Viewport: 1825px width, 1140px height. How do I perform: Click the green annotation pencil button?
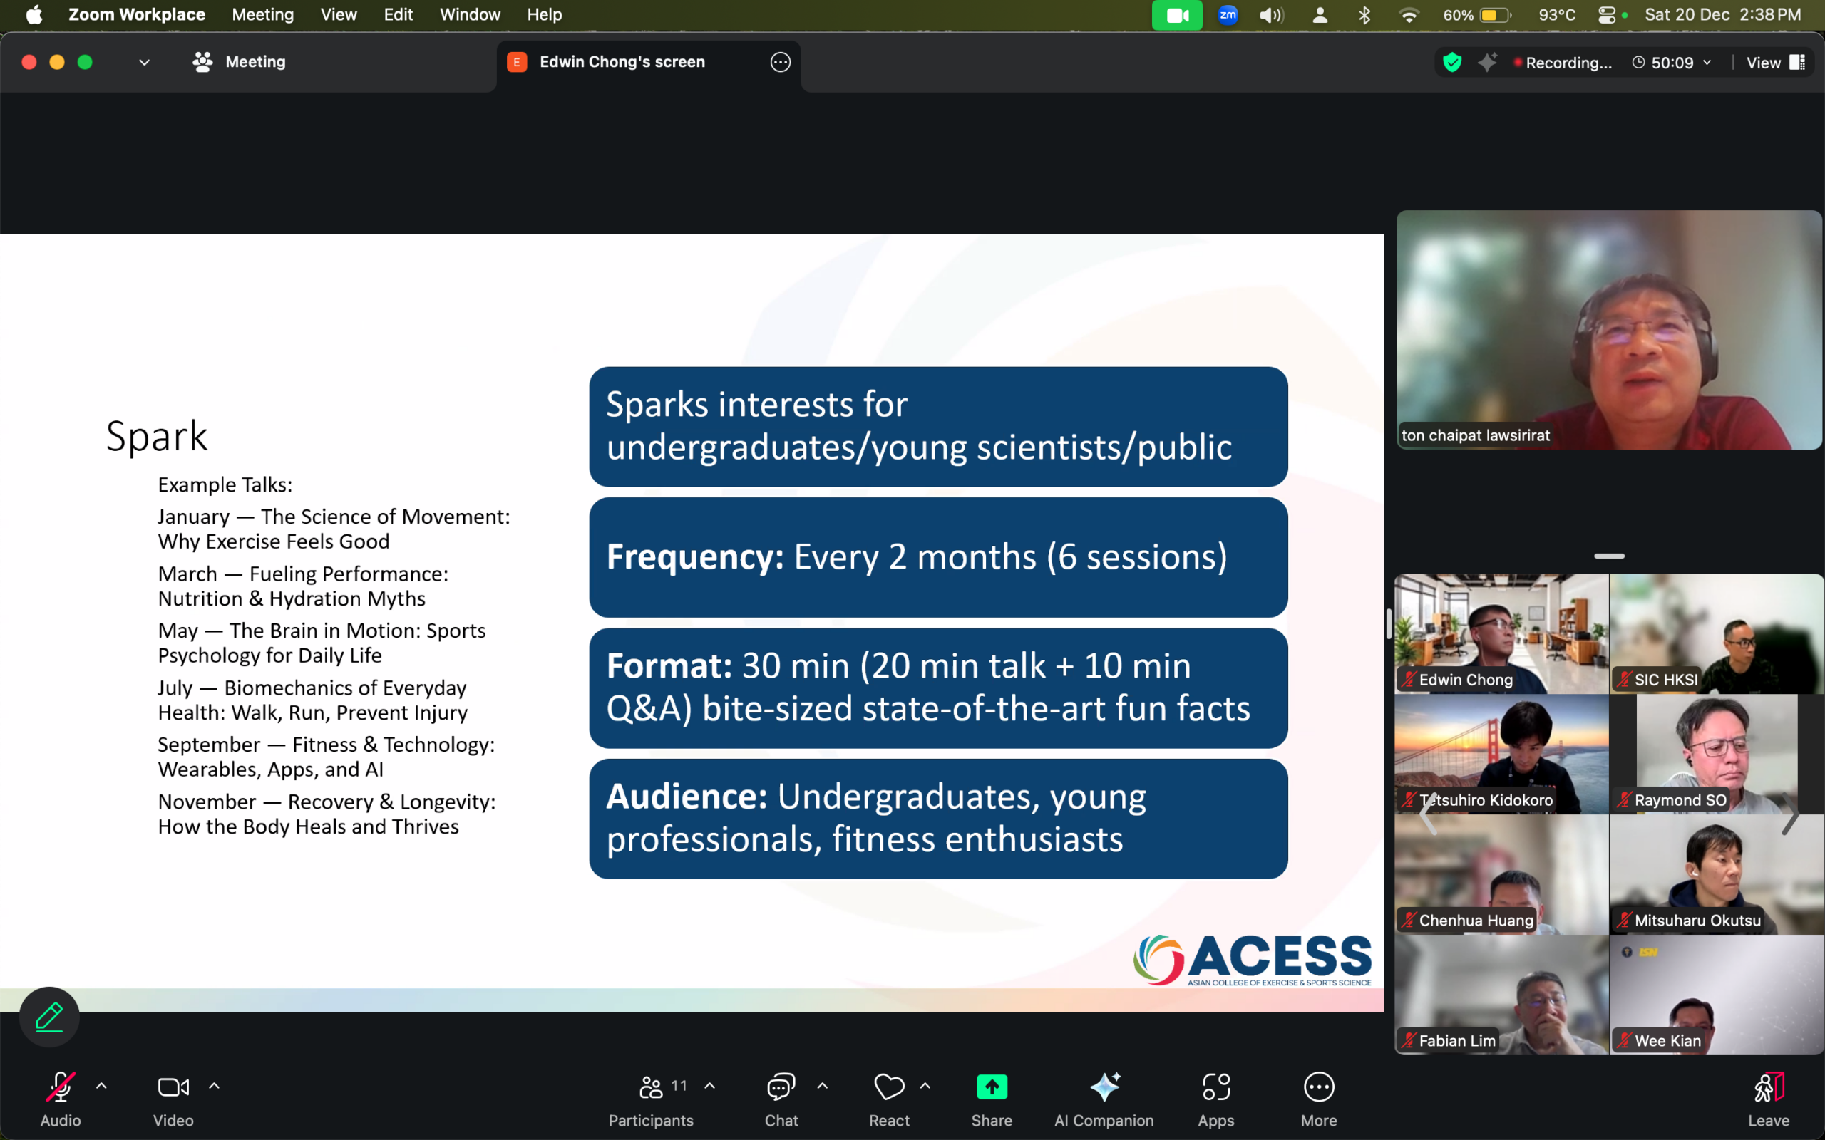tap(49, 1016)
